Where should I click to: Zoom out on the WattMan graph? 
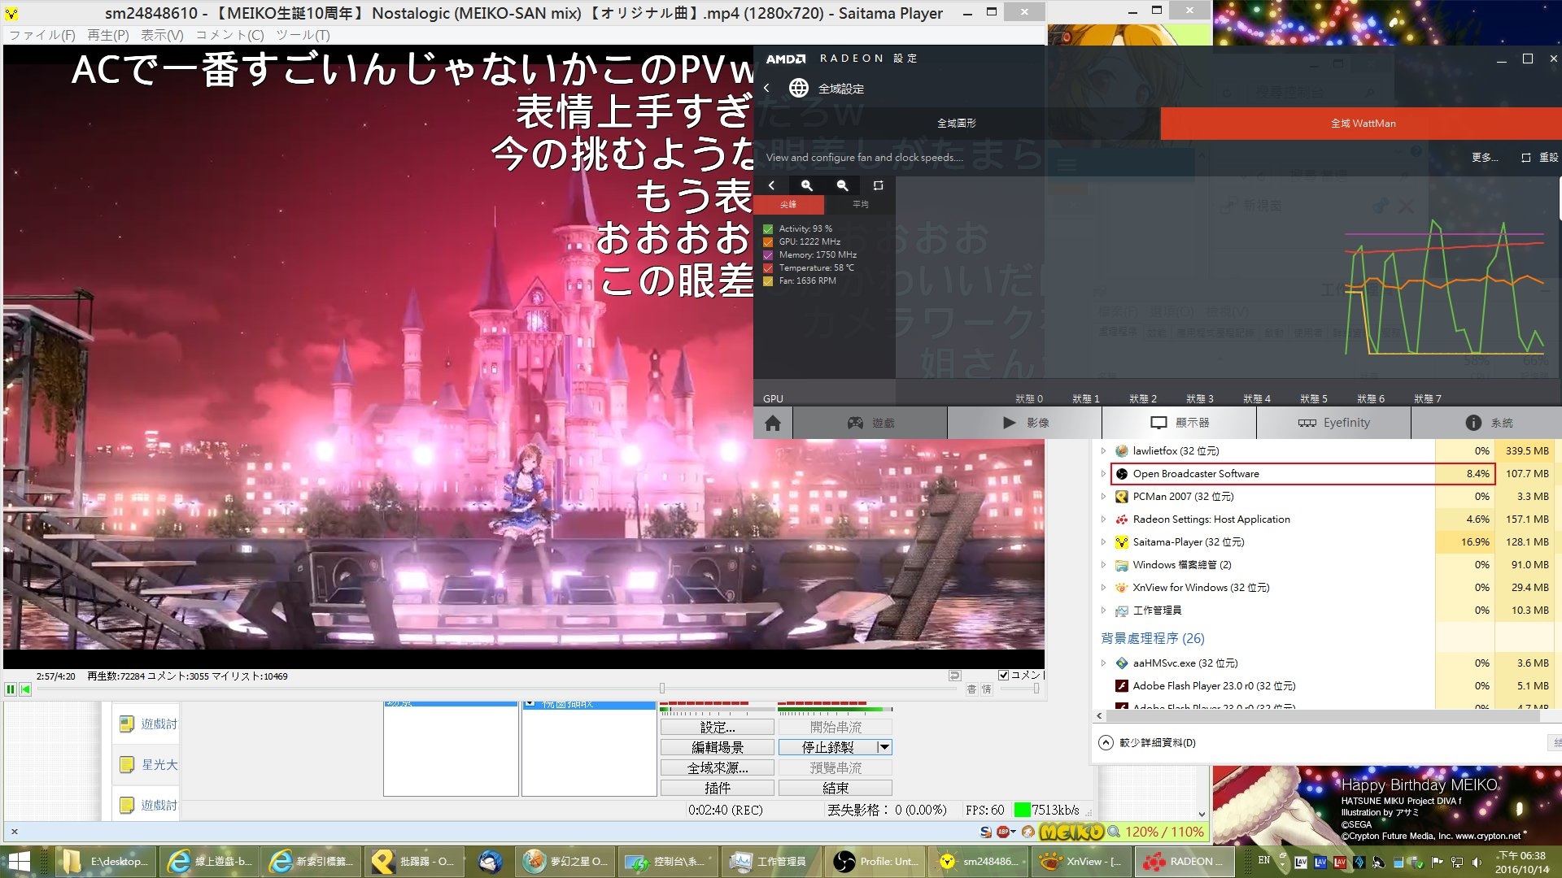point(842,185)
